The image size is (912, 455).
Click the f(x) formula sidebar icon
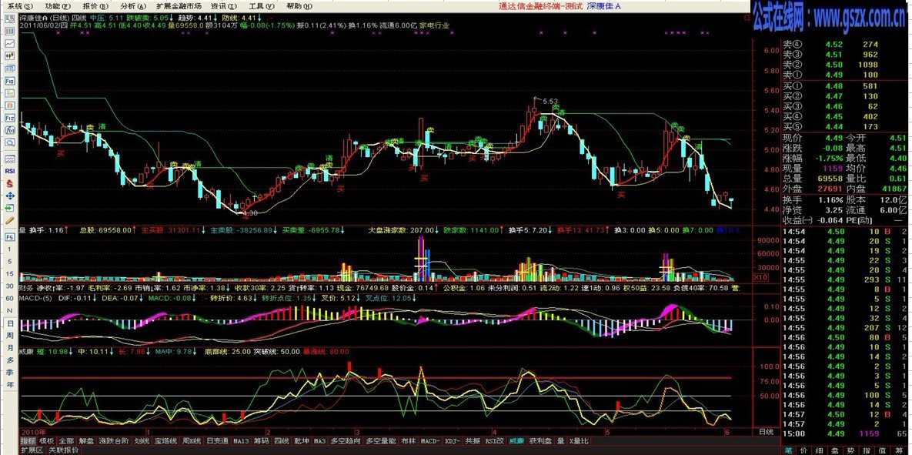[10, 130]
